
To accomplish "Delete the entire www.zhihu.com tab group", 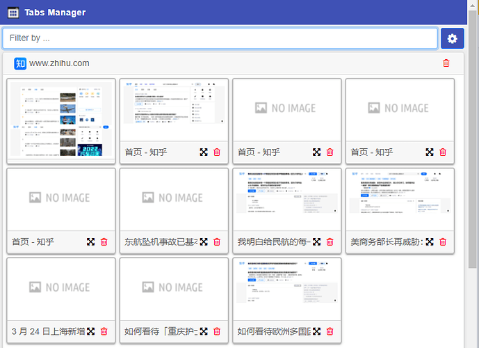I will point(446,63).
